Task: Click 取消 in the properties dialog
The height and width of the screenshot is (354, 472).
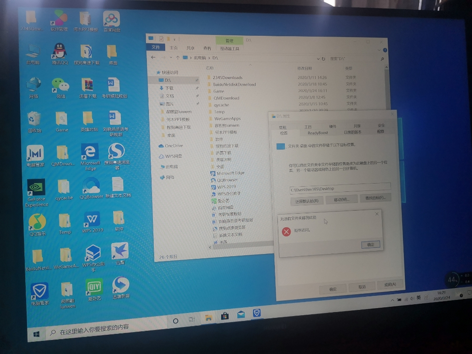Action: click(362, 287)
